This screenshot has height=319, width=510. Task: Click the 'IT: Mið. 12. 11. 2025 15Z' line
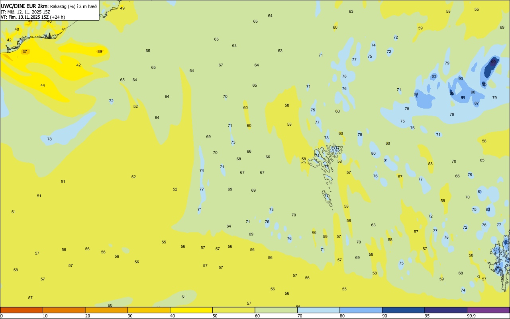25,12
